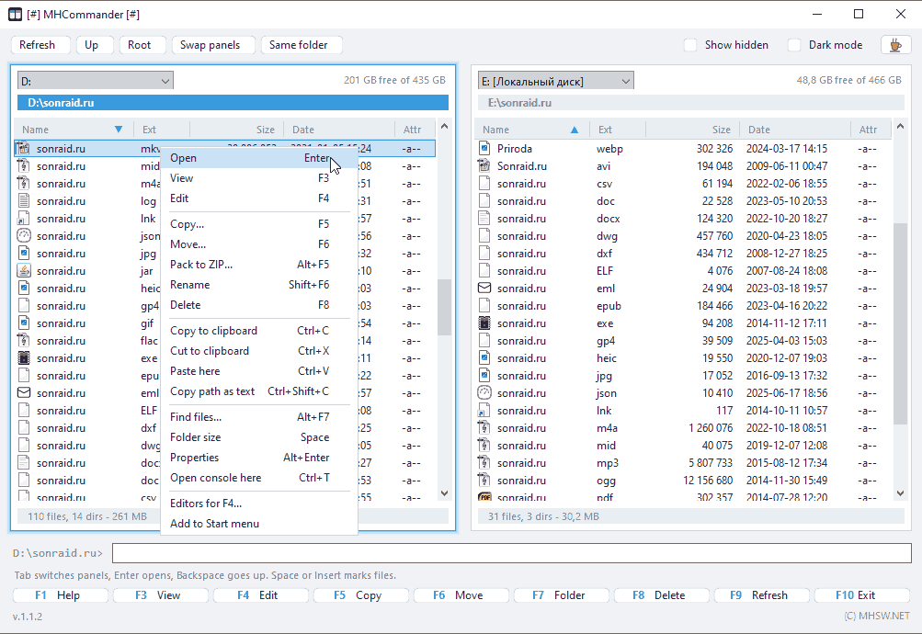Click the envelope icon of the left eml row
This screenshot has width=922, height=634.
(24, 393)
